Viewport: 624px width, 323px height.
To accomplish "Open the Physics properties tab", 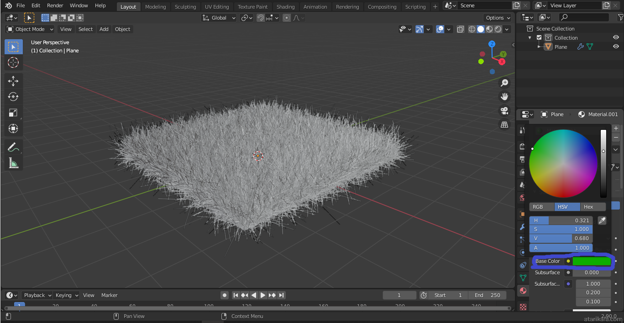I will click(523, 252).
